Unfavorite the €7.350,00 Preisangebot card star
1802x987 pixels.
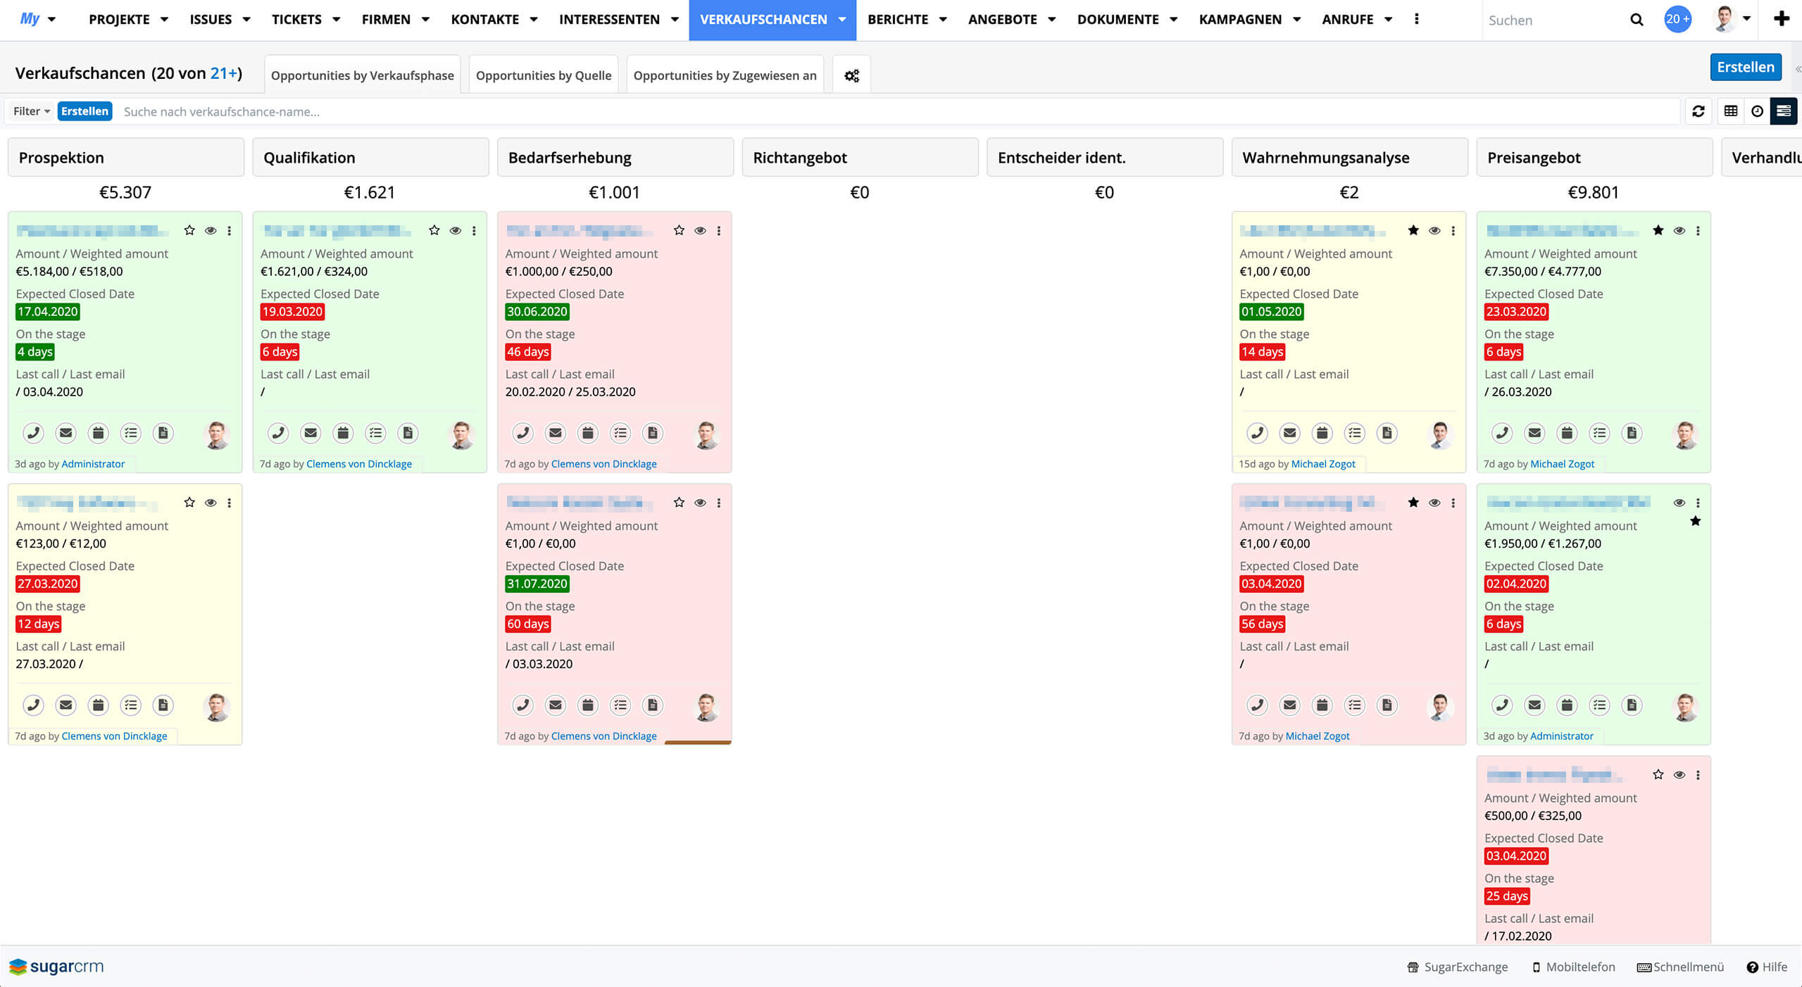[1658, 230]
